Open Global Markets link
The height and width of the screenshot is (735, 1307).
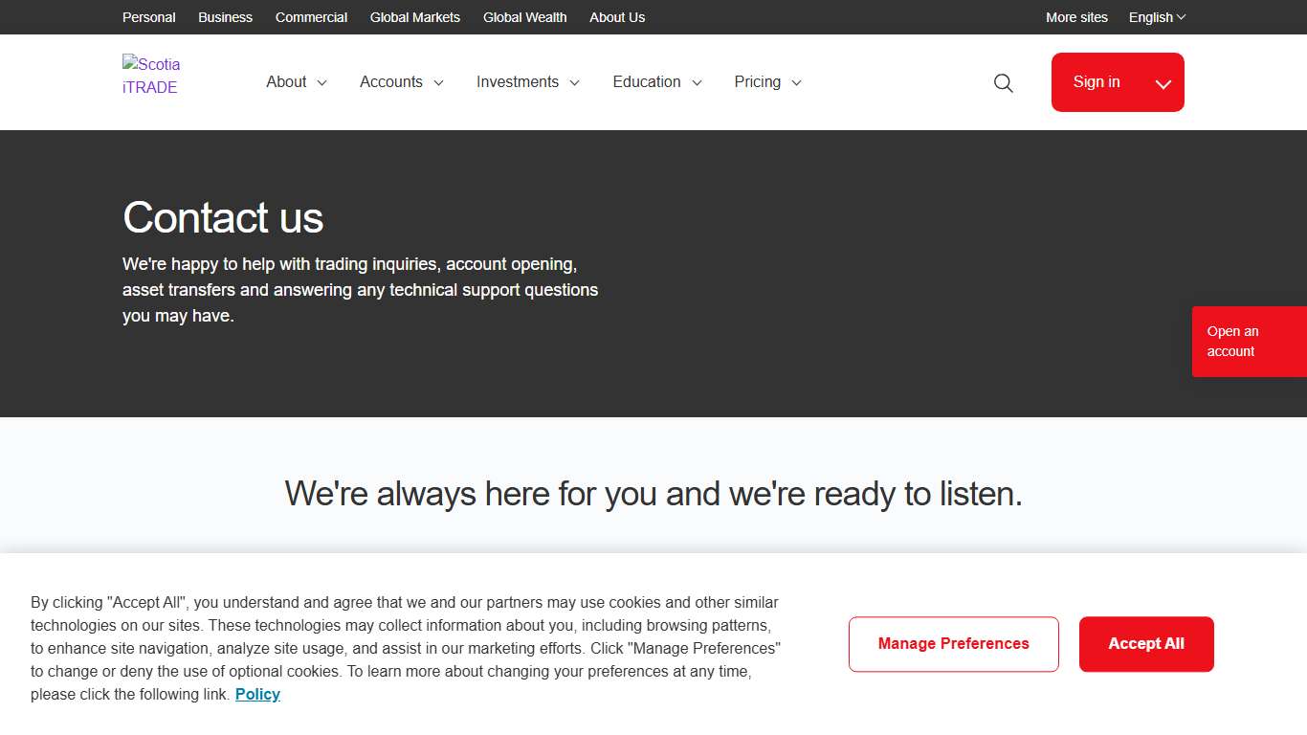point(414,17)
